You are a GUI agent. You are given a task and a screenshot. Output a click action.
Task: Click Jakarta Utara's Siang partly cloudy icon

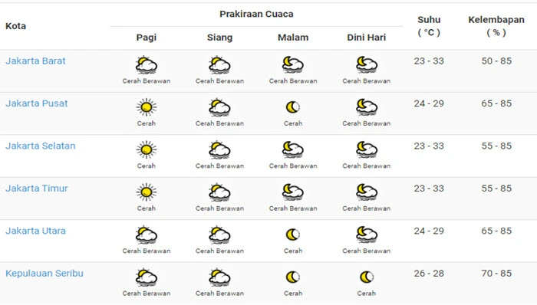(219, 234)
